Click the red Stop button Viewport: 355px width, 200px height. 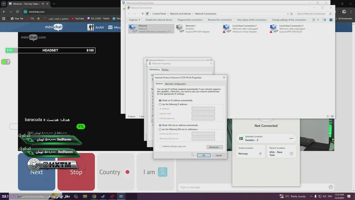click(x=76, y=172)
